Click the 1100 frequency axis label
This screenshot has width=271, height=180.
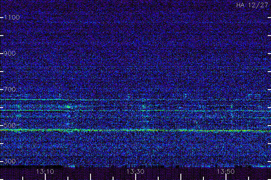click(x=12, y=17)
